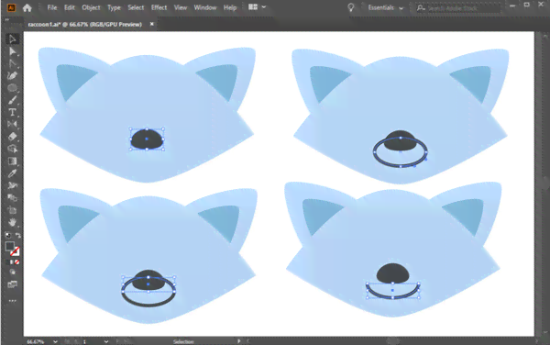
Task: Click the Selection status text
Action: (183, 341)
